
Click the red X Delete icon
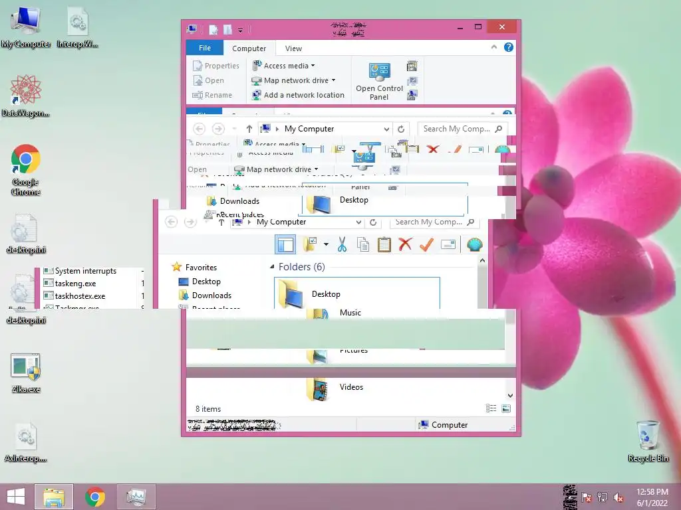point(405,244)
